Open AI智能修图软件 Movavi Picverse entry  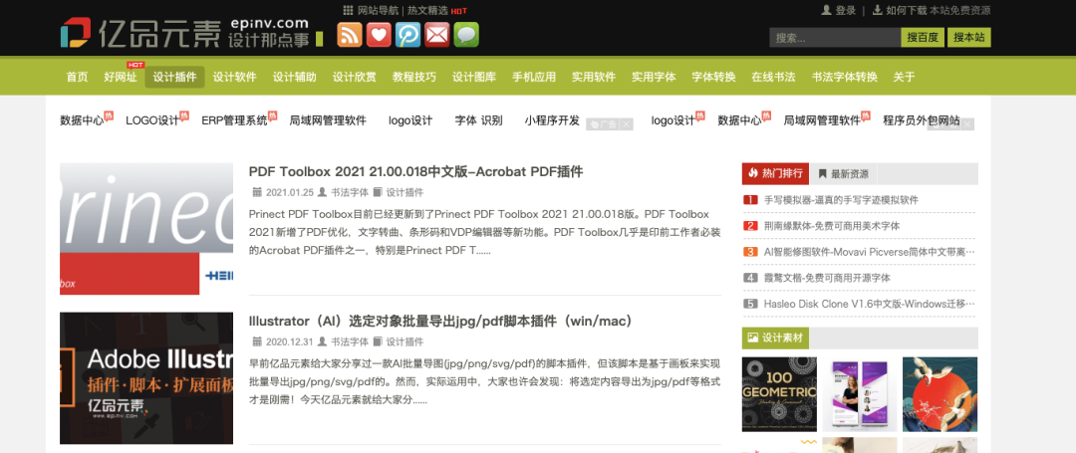[x=869, y=252]
